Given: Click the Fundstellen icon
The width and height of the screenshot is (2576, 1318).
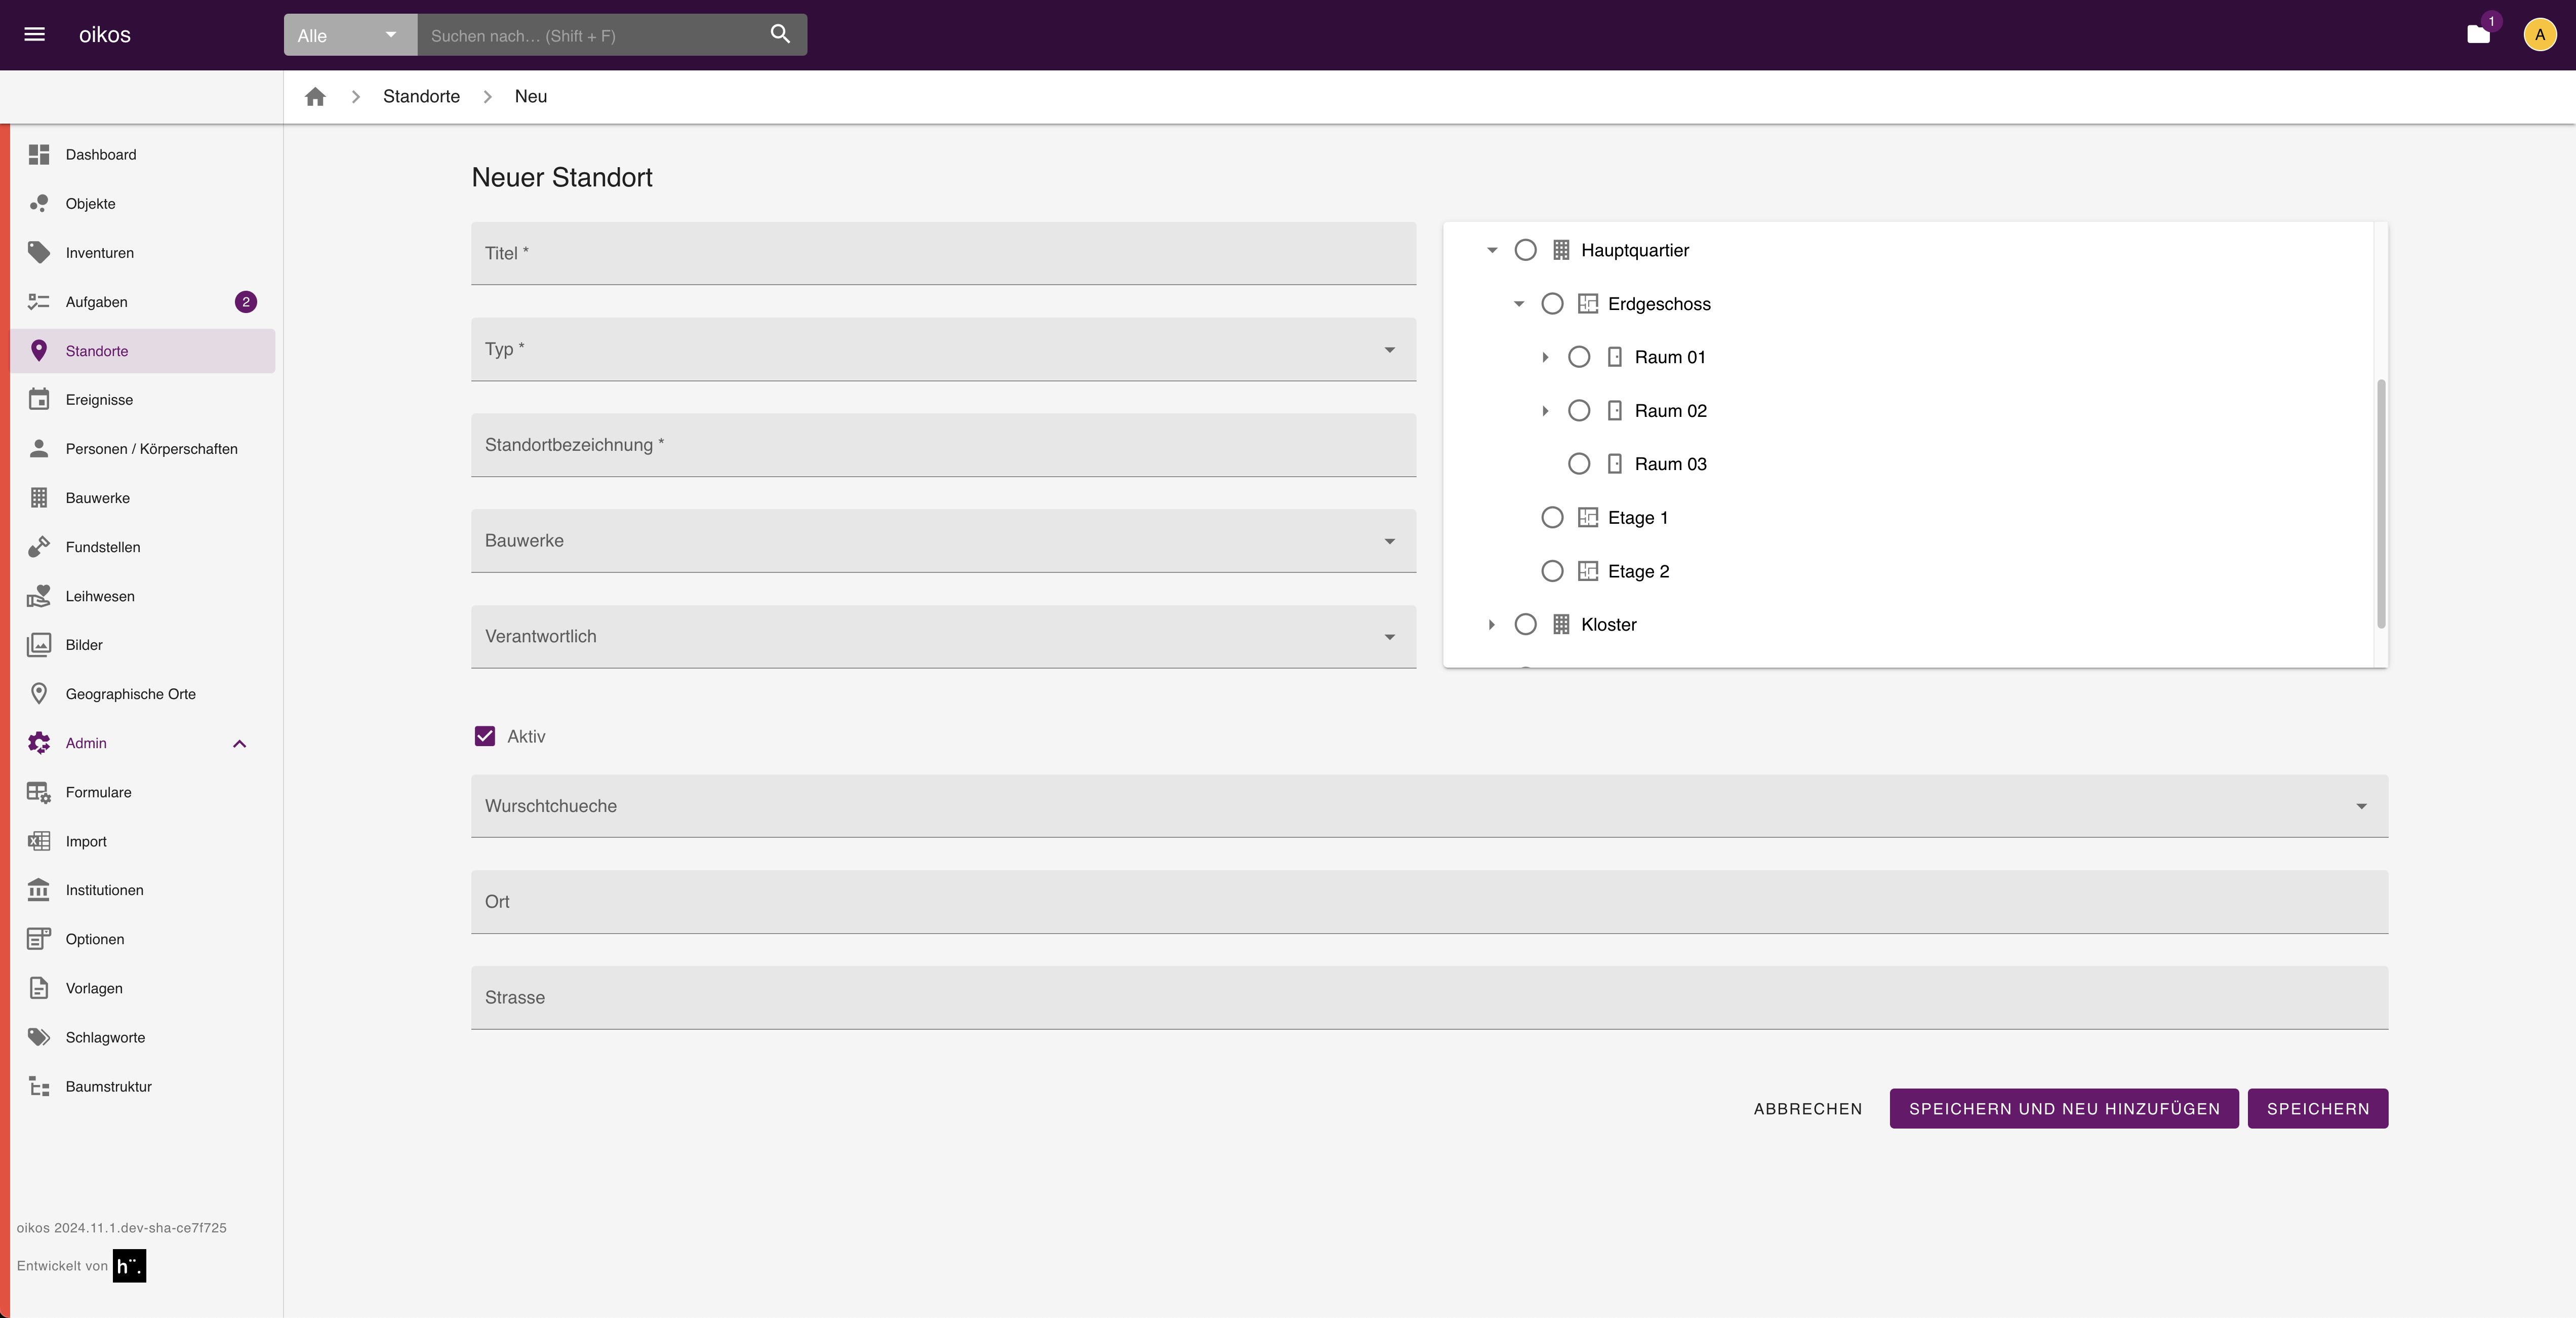Looking at the screenshot, I should tap(39, 547).
